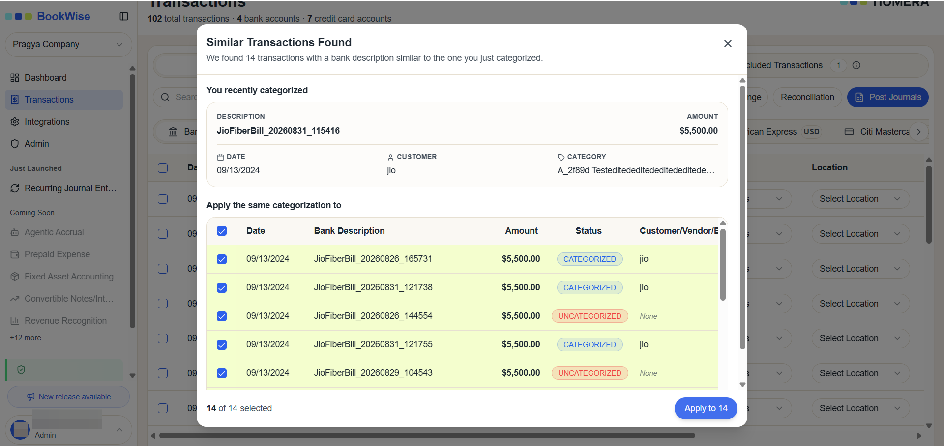Expand the Admin user menu chevron
Viewport: 944px width, 446px height.
(x=119, y=430)
